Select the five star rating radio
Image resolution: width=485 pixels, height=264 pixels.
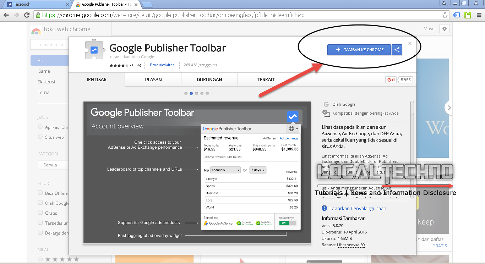pos(40,259)
